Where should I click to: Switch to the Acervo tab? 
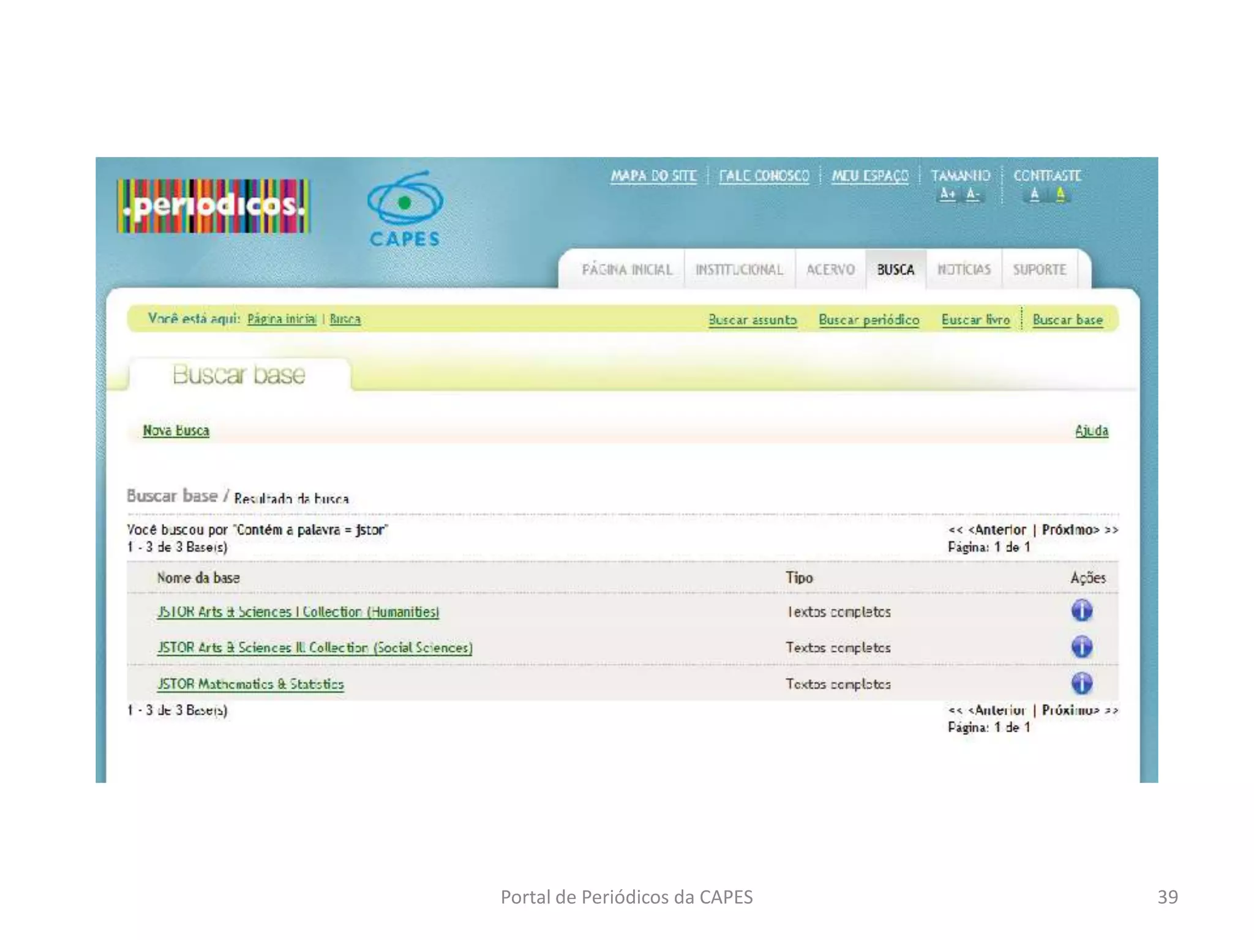(x=830, y=269)
